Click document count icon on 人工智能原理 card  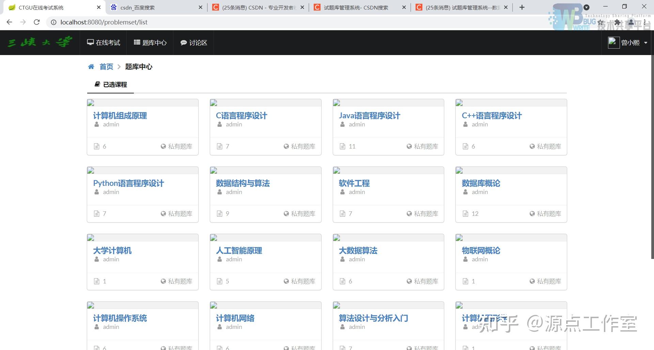pos(220,281)
